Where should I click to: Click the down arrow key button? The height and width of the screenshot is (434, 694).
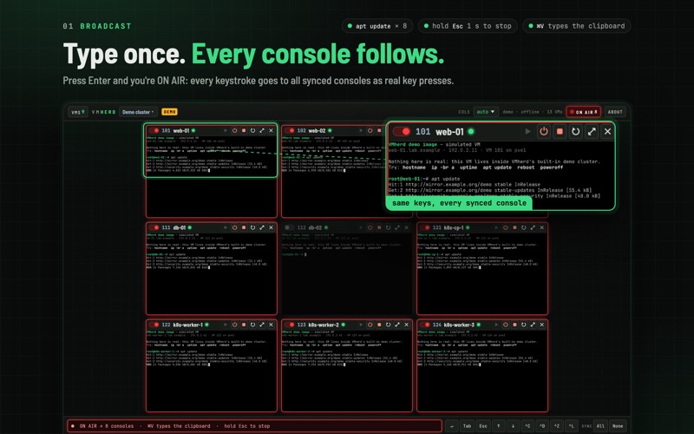click(x=513, y=426)
